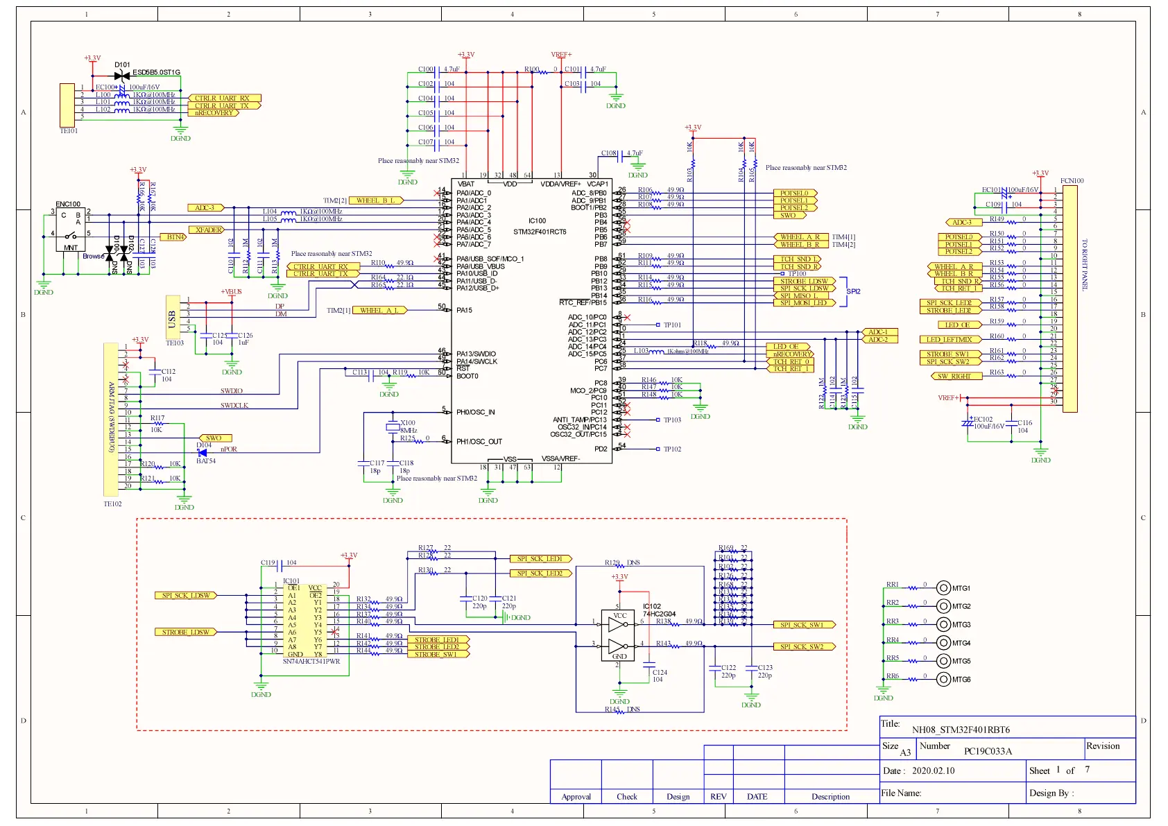
Task: Click the title text NH08_STM32F401RBT6
Action: [x=961, y=730]
